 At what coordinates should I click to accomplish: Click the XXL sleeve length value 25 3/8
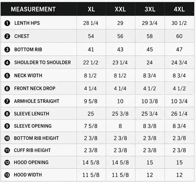(x=120, y=114)
